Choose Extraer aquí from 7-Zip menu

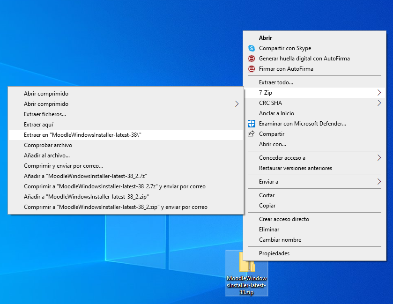click(x=38, y=125)
